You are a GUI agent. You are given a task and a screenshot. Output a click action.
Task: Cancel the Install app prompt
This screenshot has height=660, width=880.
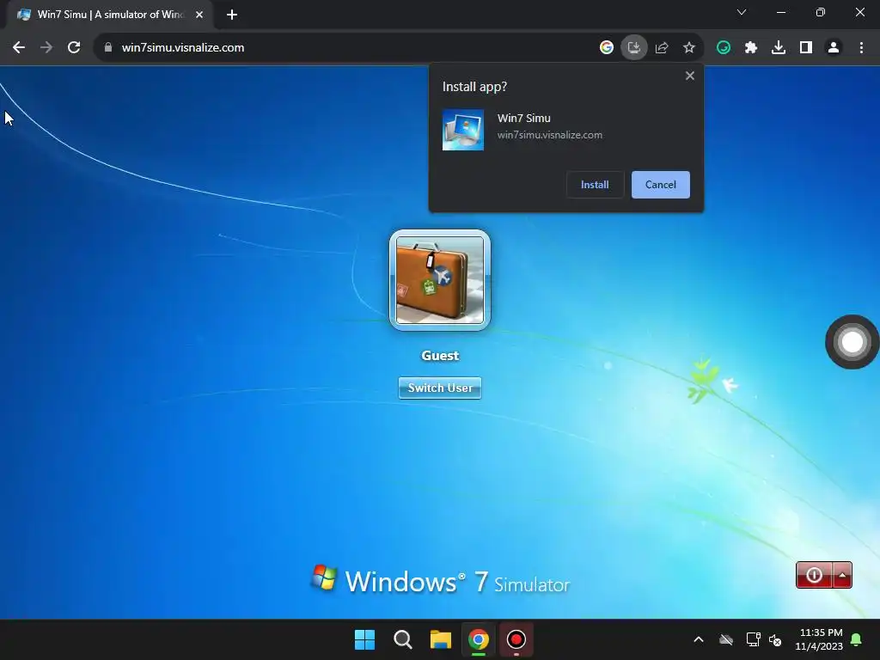click(660, 185)
